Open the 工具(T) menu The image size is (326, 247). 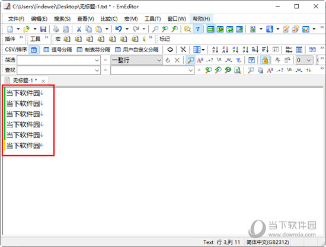coord(152,19)
